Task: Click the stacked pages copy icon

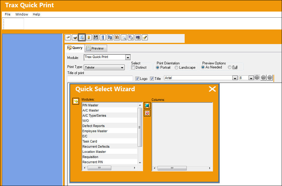Action: point(131,38)
